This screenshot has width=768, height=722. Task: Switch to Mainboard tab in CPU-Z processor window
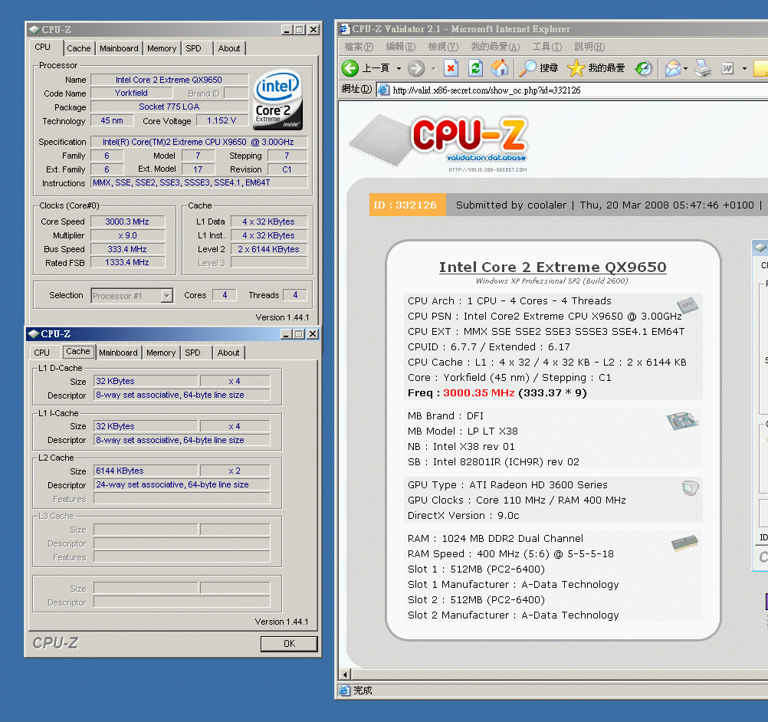pos(119,48)
